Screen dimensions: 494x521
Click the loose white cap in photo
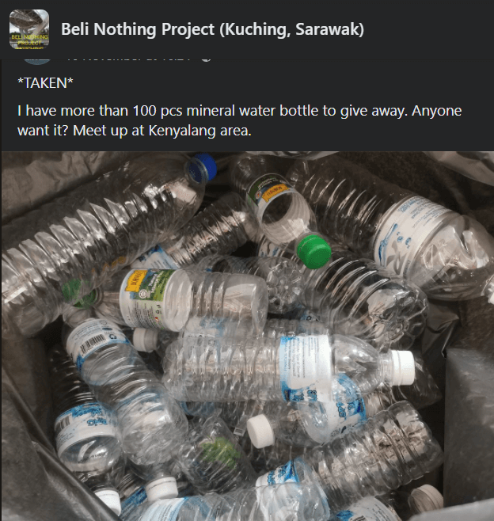260,431
